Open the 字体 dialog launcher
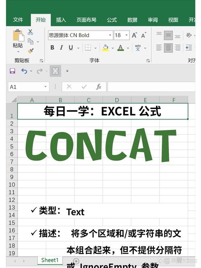Image resolution: width=201 pixels, height=268 pixels. point(148,61)
